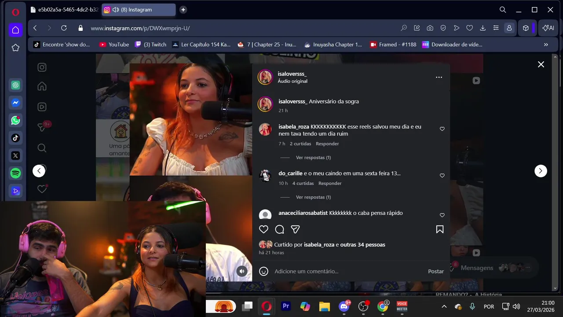Go to next post arrow
The image size is (563, 317).
point(541,171)
